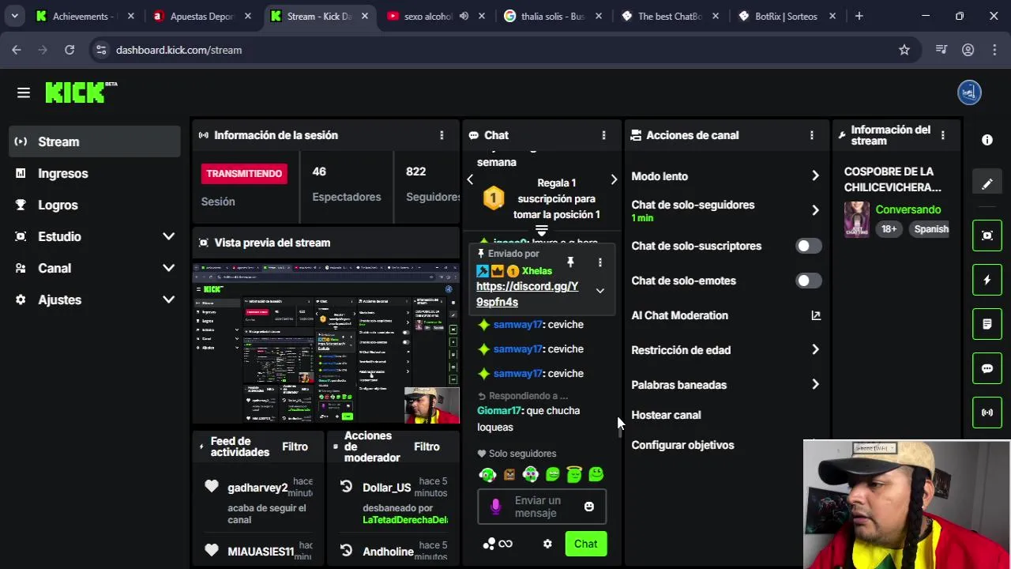Click the green Chat send button
Image resolution: width=1011 pixels, height=569 pixels.
tap(586, 544)
